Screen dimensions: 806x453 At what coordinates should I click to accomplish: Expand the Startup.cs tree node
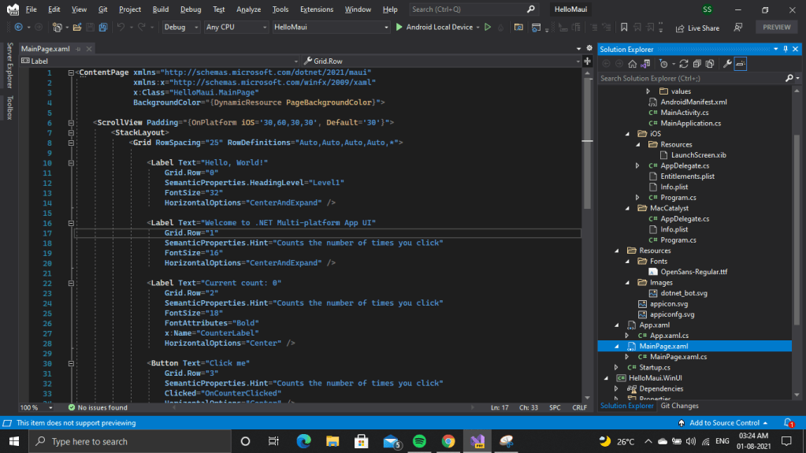coord(616,367)
